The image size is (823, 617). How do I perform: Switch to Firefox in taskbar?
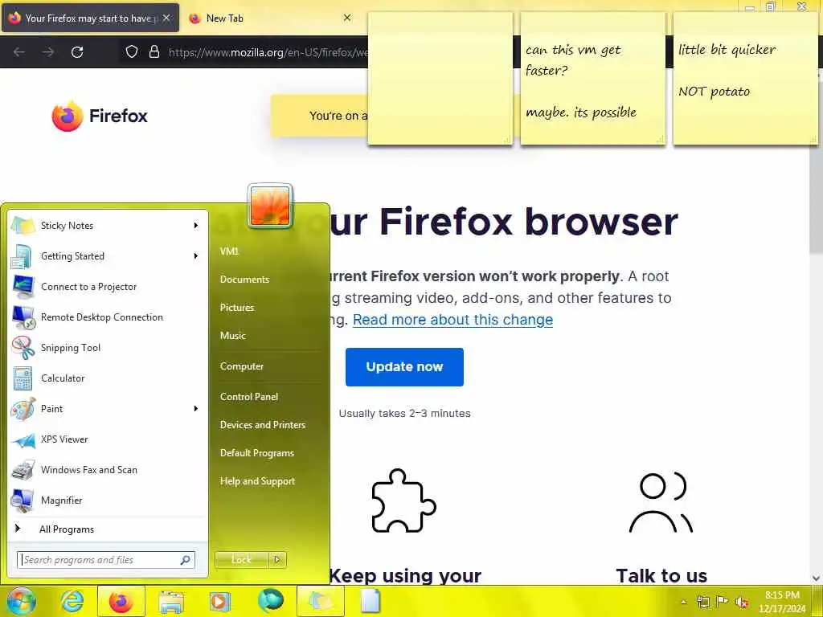121,601
